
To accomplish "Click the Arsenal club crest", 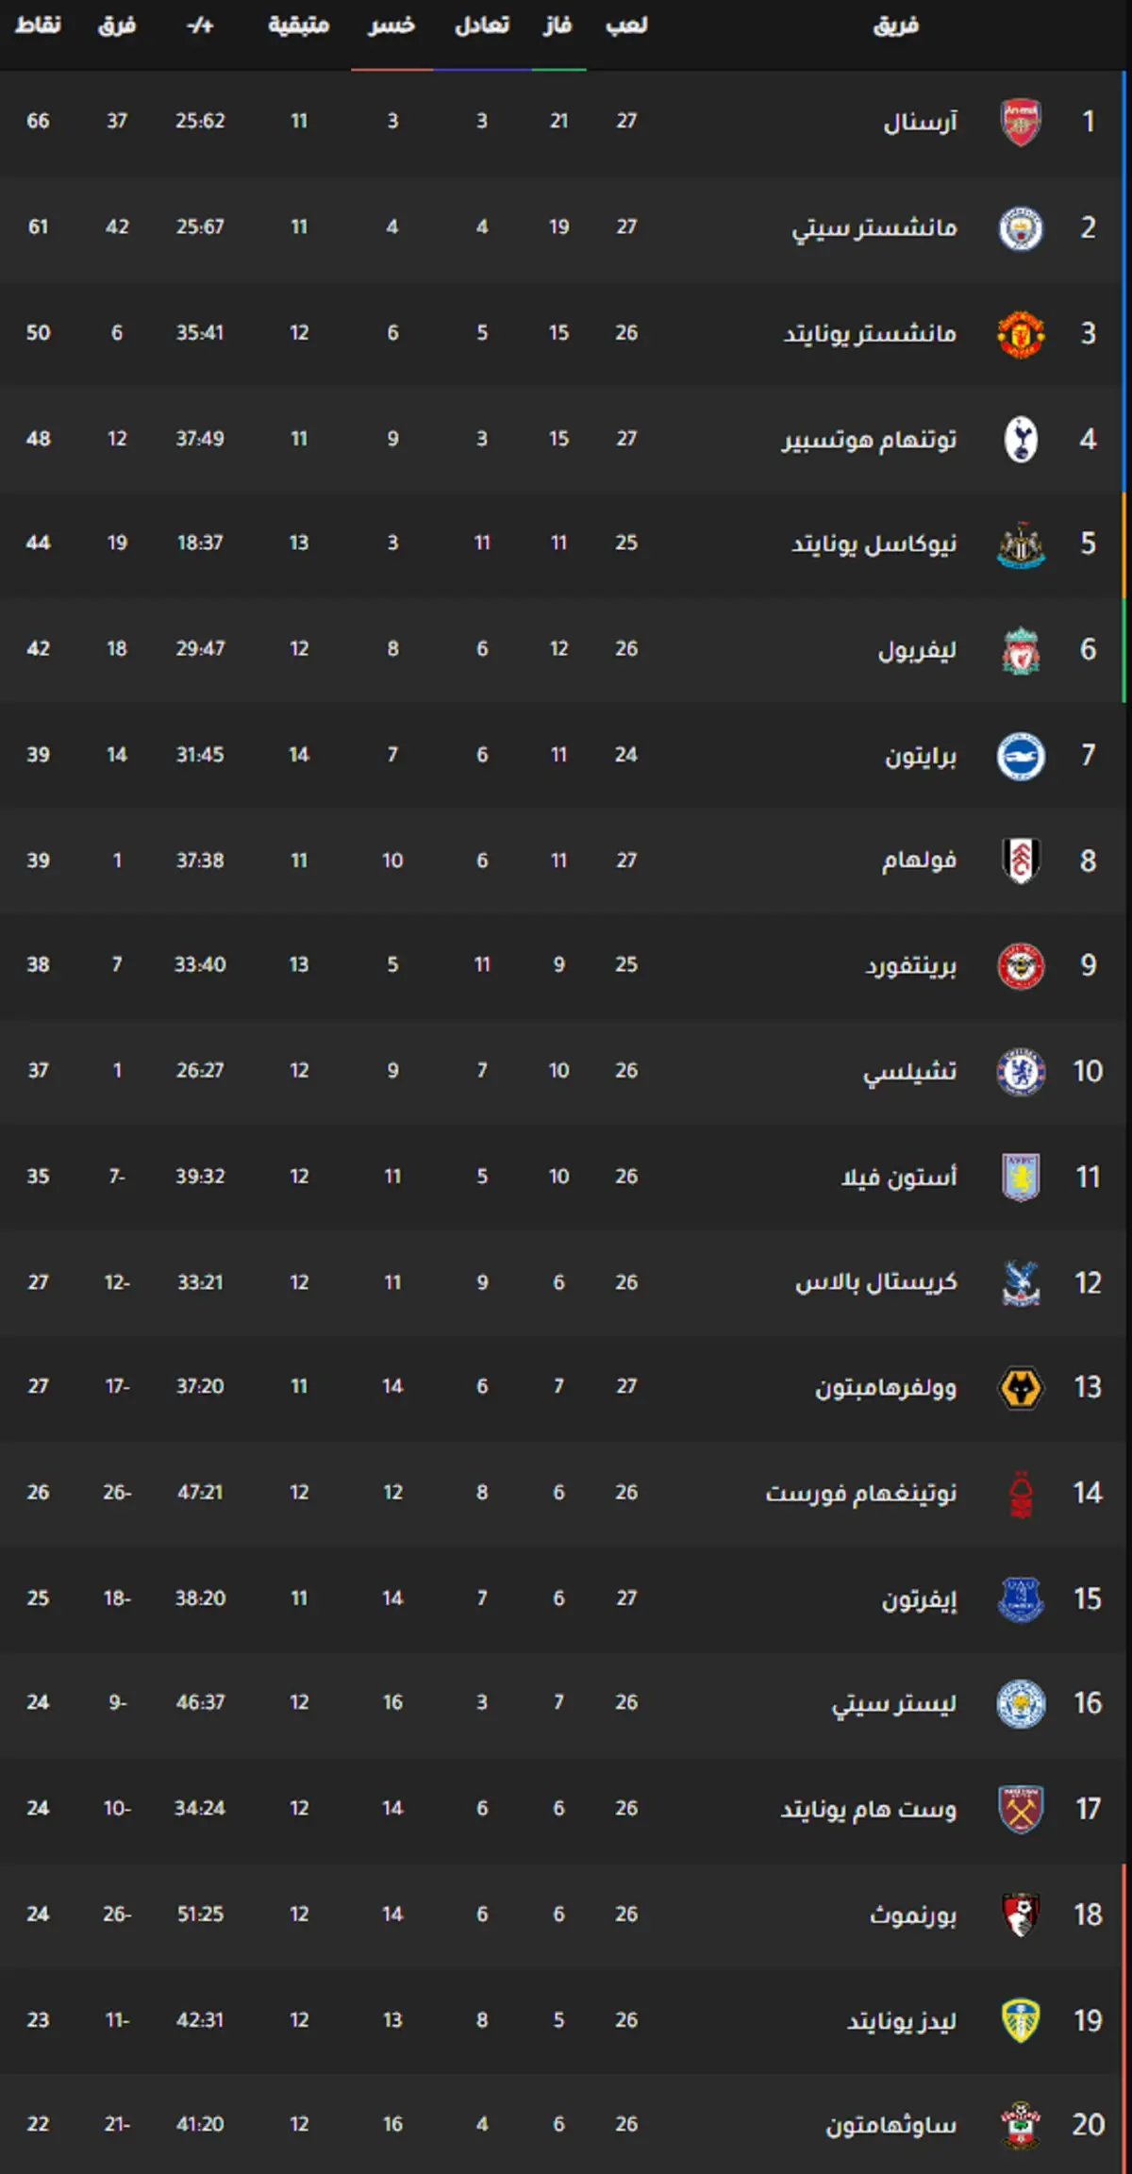I will pos(1021,122).
